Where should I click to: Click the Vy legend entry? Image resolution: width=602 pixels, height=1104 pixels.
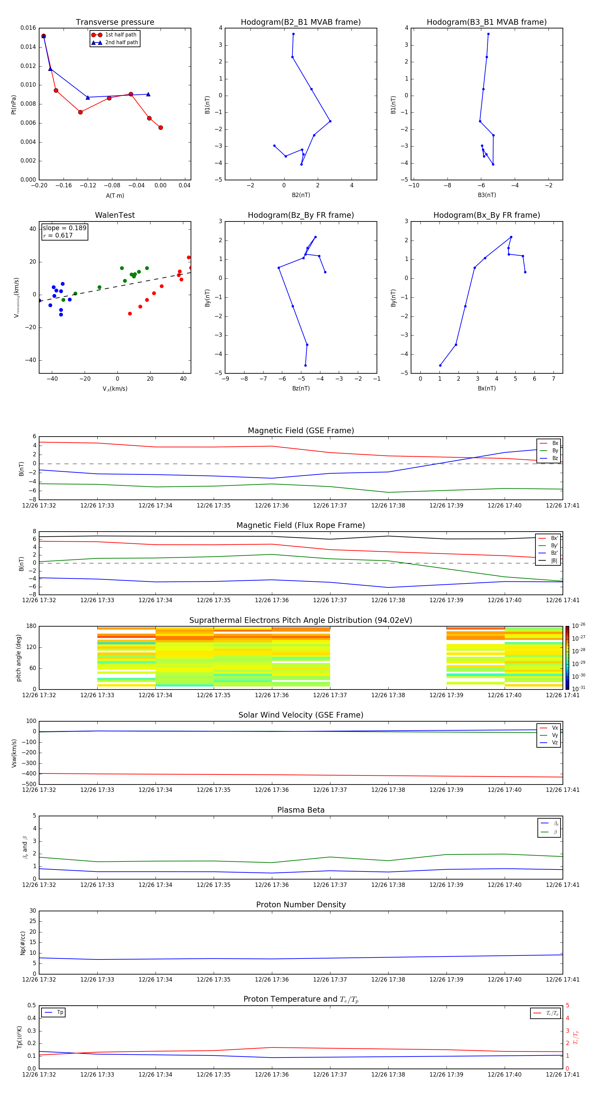549,735
